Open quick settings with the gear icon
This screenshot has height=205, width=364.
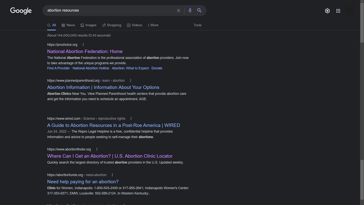click(327, 11)
